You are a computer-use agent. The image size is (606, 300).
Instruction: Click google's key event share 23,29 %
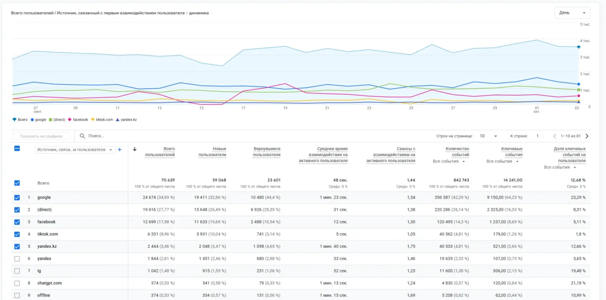578,198
